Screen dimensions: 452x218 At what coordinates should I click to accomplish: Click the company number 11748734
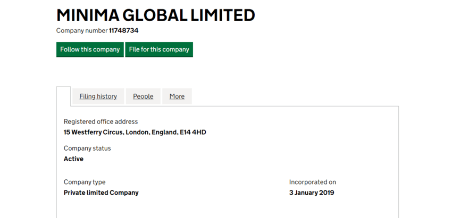tap(123, 31)
